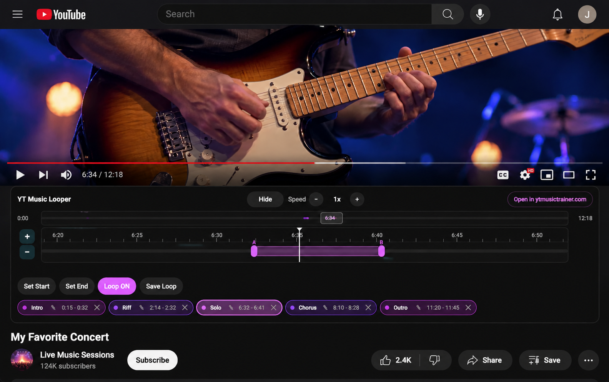This screenshot has height=382, width=609.
Task: Go to the YouTube home logo
Action: pos(61,15)
